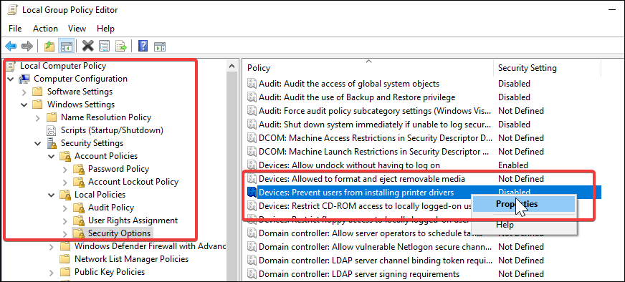The height and width of the screenshot is (282, 625).
Task: Collapse the Computer Configuration node
Action: (x=10, y=79)
